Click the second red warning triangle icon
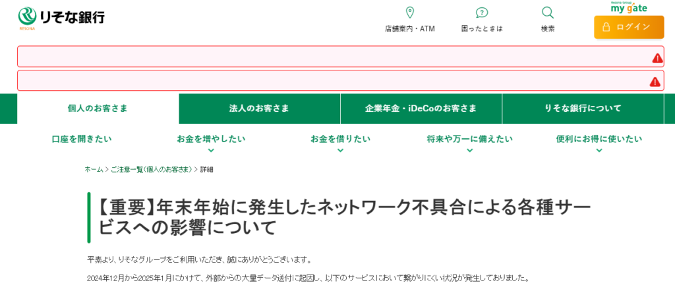Viewport: 675px width, 289px height. click(x=655, y=82)
